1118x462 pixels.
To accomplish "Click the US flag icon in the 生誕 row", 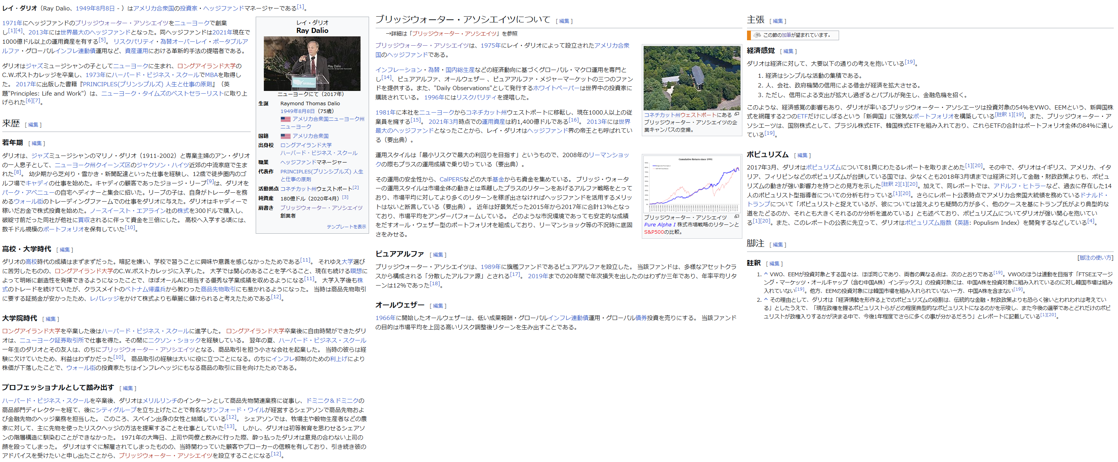I will click(x=285, y=119).
